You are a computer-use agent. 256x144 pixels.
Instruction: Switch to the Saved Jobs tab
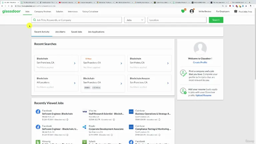click(77, 32)
